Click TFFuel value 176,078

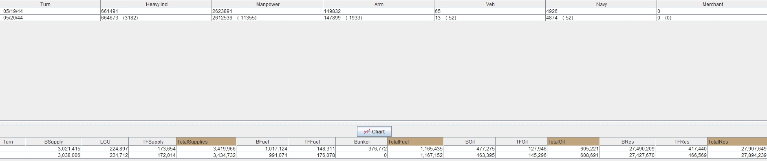pos(326,155)
